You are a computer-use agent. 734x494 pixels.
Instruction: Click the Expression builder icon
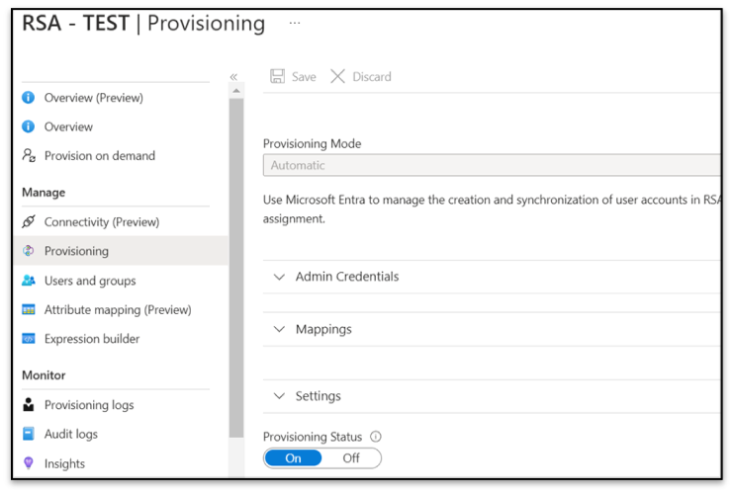click(x=29, y=339)
